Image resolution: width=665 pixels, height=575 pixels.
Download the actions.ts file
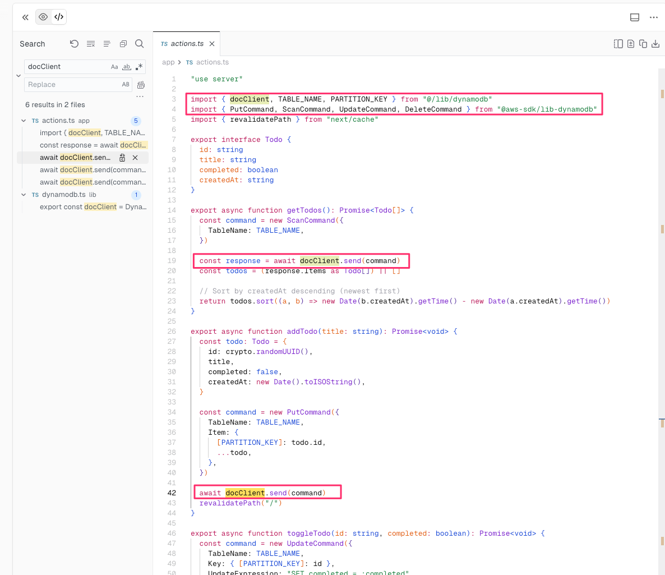[655, 44]
